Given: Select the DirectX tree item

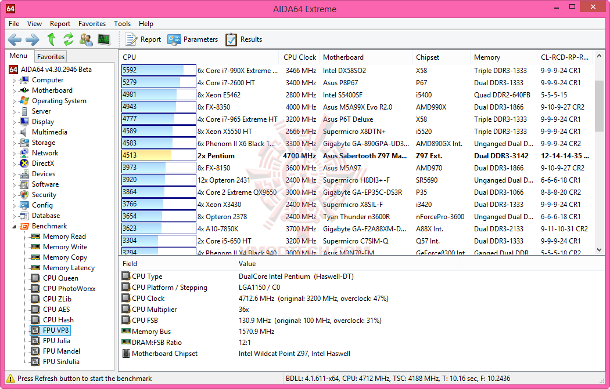Looking at the screenshot, I should point(43,163).
